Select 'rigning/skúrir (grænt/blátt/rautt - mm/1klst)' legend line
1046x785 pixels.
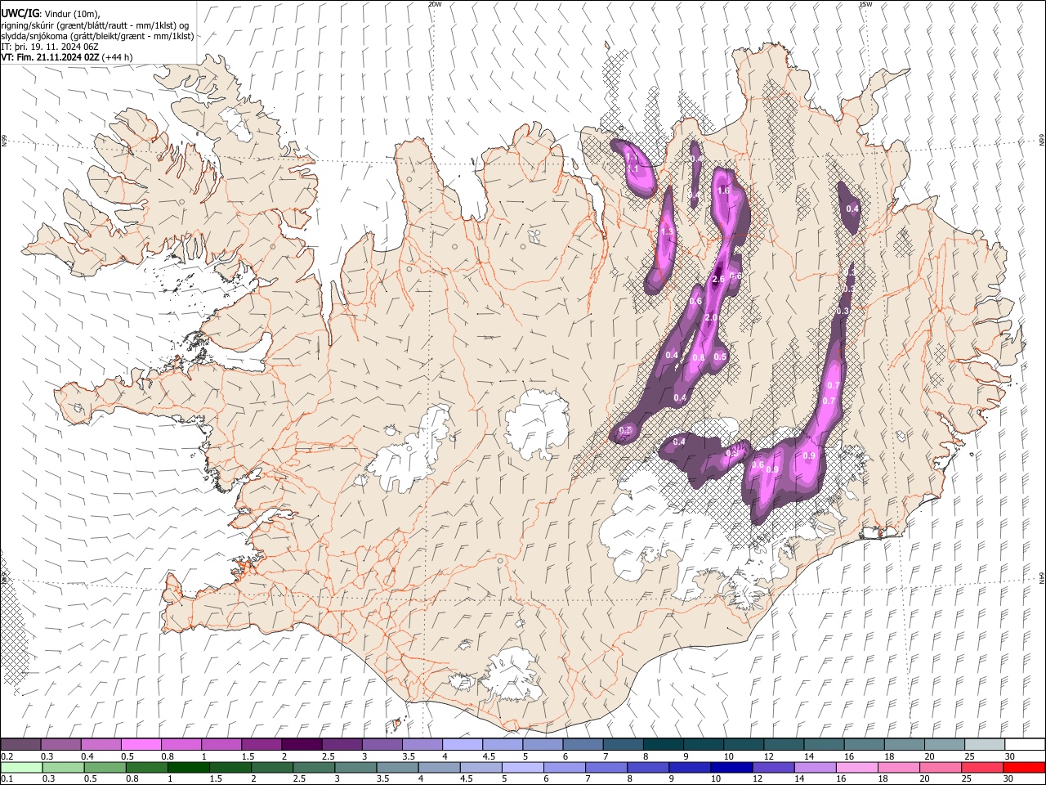click(x=95, y=25)
